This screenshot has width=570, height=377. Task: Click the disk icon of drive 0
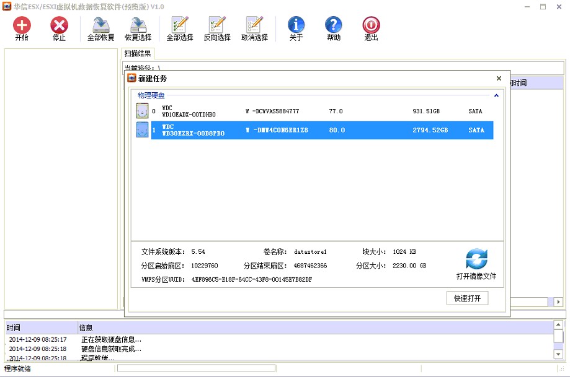[x=142, y=111]
